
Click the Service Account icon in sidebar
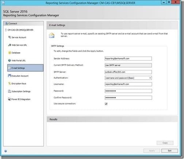click(9, 37)
